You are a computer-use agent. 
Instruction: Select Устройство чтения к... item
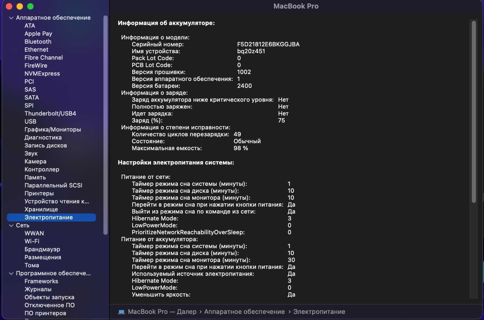point(57,202)
